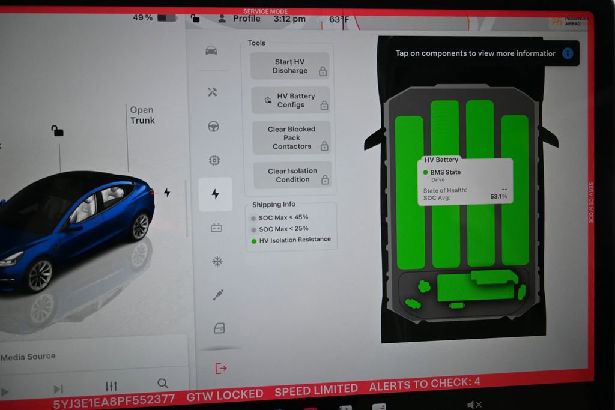Tap the BMS State Drive readout

point(441,176)
